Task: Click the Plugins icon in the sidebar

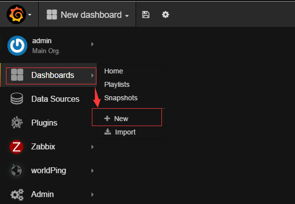Action: 17,123
